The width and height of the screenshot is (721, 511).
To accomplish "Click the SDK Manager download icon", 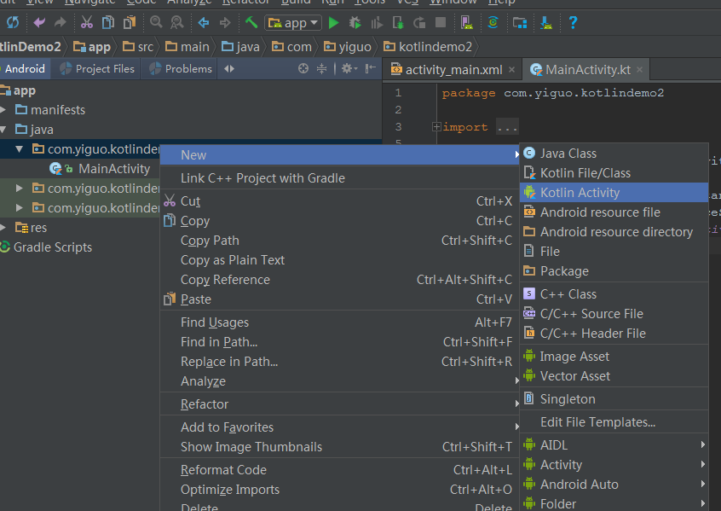I will point(546,22).
